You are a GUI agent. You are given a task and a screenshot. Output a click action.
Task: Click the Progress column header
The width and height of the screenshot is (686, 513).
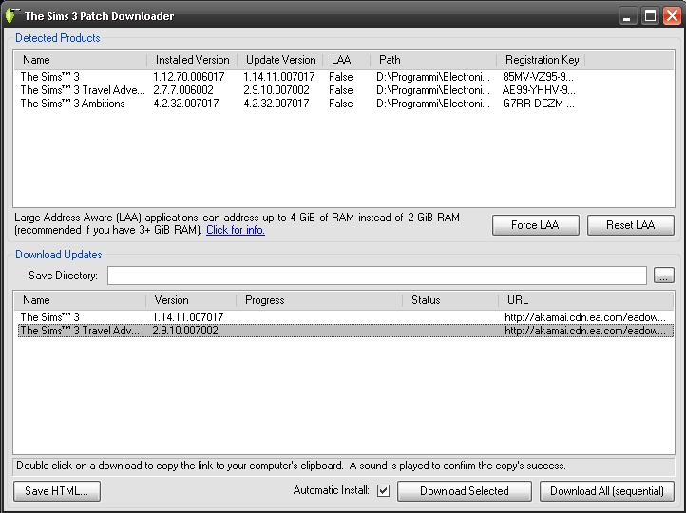point(319,300)
